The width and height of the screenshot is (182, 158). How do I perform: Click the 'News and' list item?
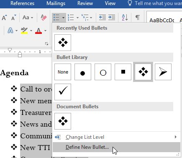pyautogui.click(x=36, y=124)
